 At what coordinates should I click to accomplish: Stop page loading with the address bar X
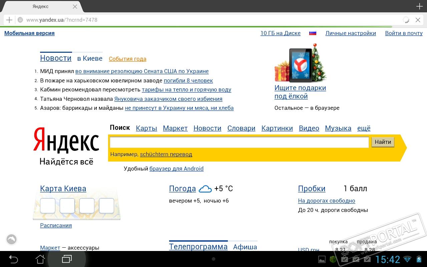pyautogui.click(x=418, y=20)
